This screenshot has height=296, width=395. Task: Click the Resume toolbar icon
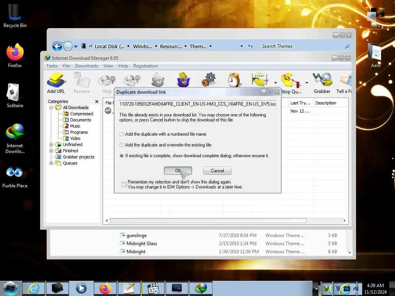click(x=82, y=83)
